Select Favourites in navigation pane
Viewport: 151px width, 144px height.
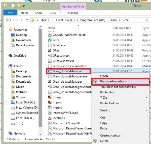[x=20, y=30]
